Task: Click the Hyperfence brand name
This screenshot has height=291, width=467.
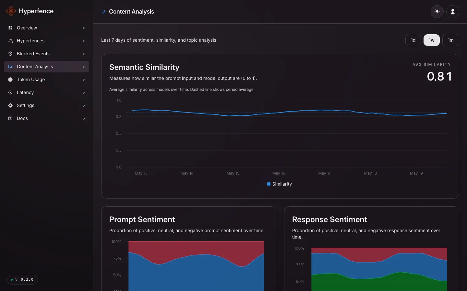Action: point(36,11)
